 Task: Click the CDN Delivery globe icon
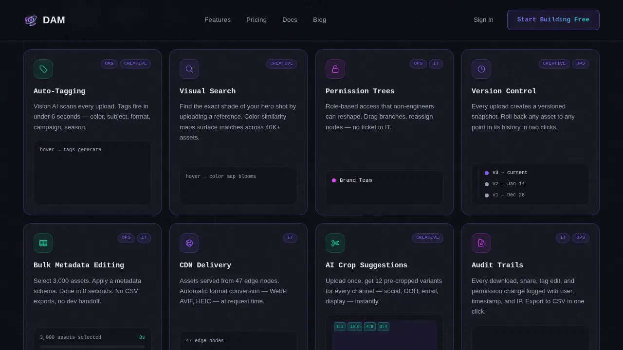pyautogui.click(x=189, y=243)
